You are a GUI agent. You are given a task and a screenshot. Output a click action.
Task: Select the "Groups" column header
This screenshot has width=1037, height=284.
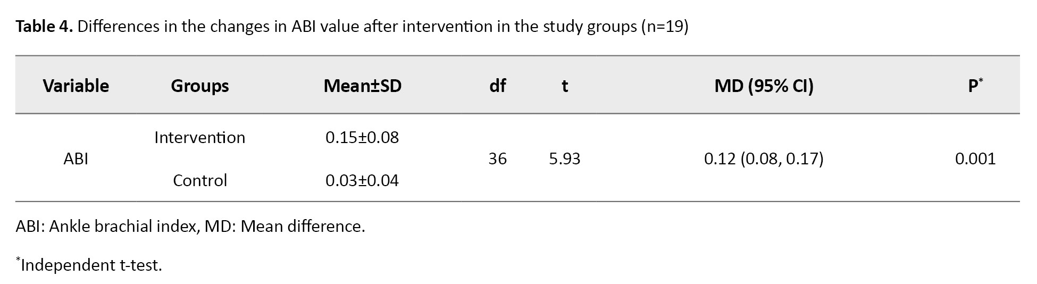point(199,86)
